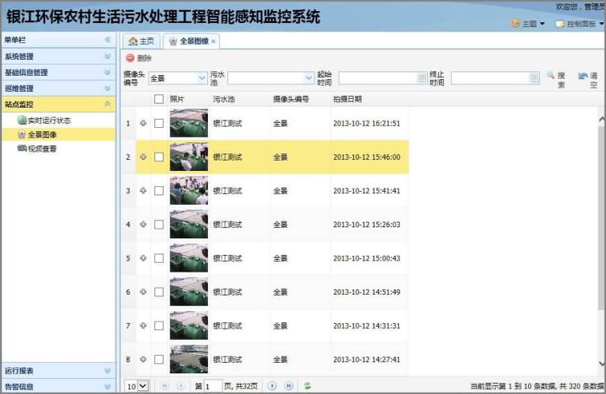Image resolution: width=606 pixels, height=394 pixels.
Task: Expand the 系统管理 accordion section
Action: coord(107,56)
